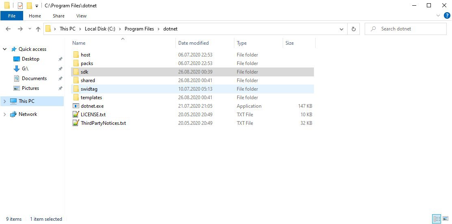This screenshot has width=452, height=224.
Task: Click the Properties quick access toolbar icon
Action: [20, 5]
